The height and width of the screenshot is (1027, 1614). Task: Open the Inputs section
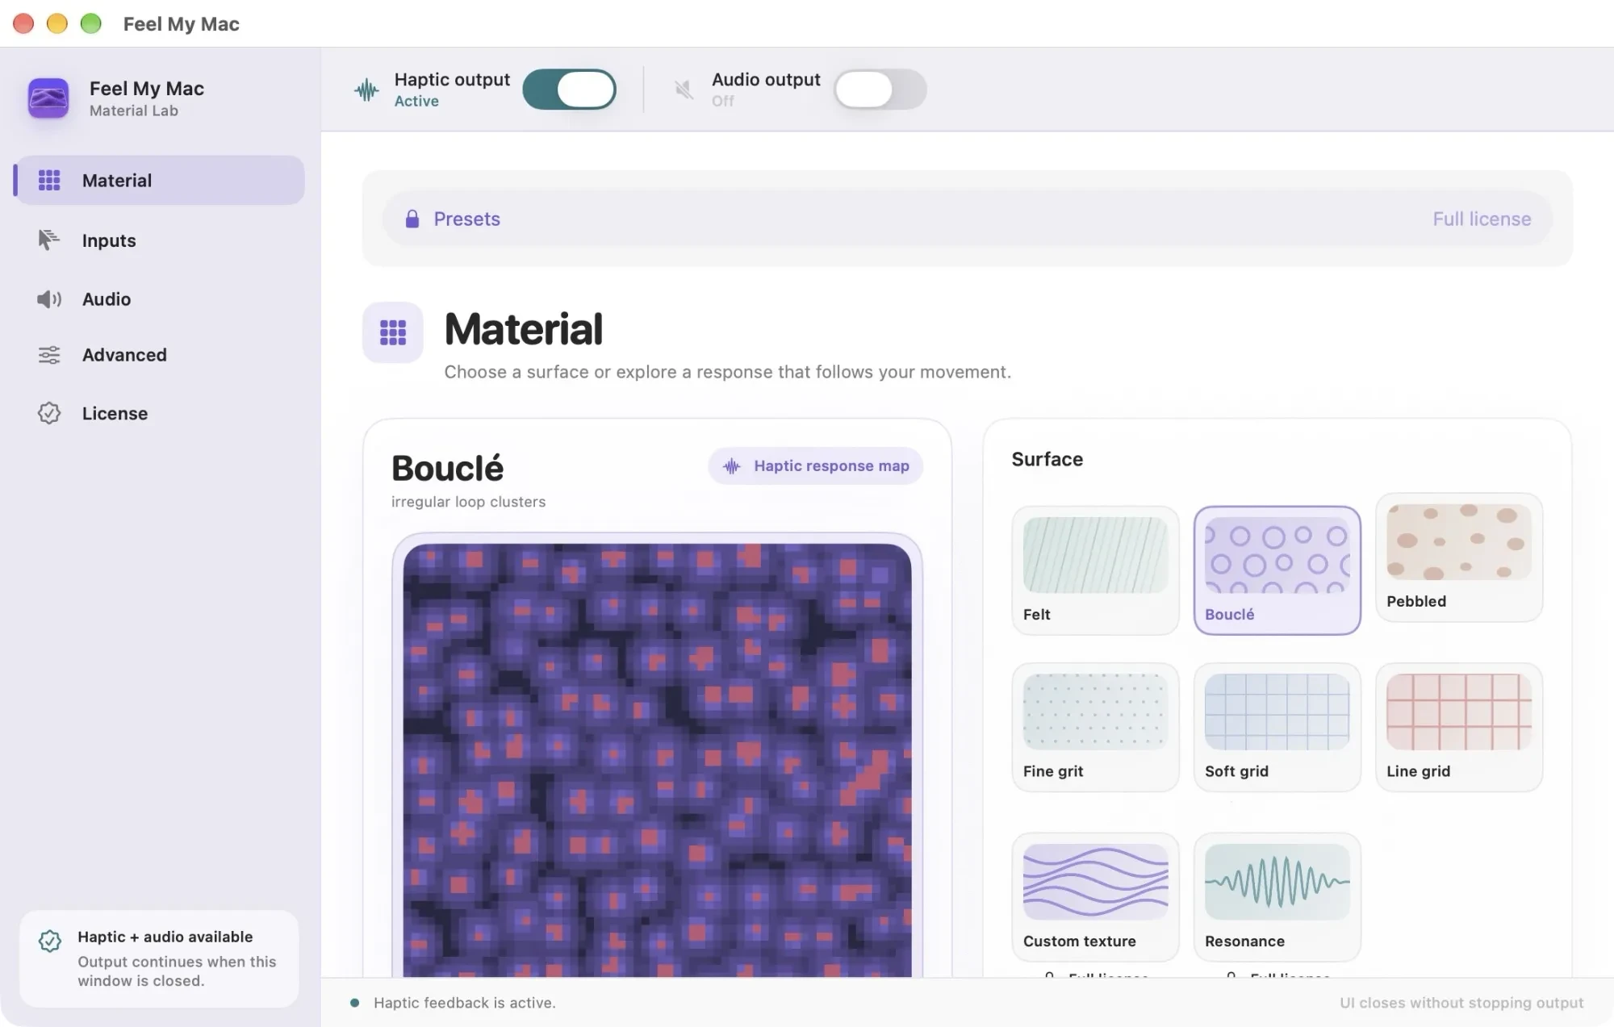tap(160, 240)
